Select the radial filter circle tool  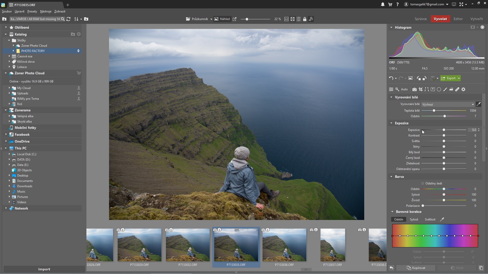coord(439,89)
